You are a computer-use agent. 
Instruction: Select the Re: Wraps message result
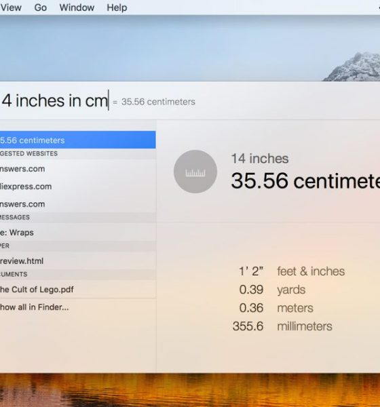(77, 232)
